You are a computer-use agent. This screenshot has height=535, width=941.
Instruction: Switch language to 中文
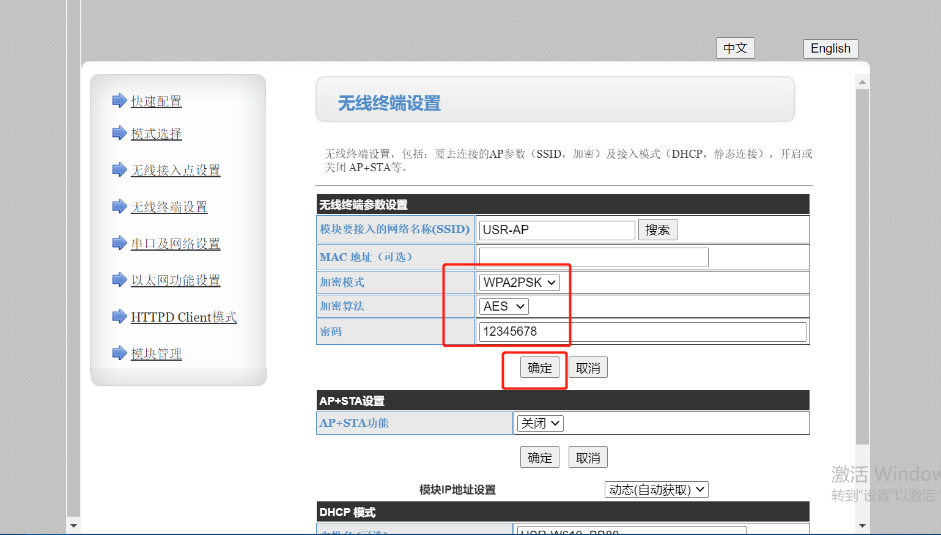coord(735,48)
